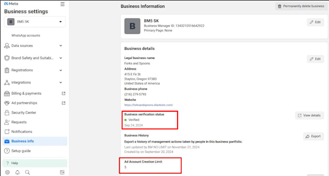The height and width of the screenshot is (176, 329).
Task: Open settings gear icon at sidebar bottom
Action: (x=7, y=172)
